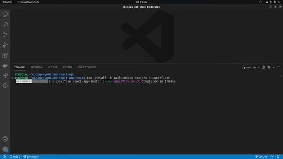The height and width of the screenshot is (159, 283).
Task: Click the 'timing' word in terminal output
Action: click(106, 81)
